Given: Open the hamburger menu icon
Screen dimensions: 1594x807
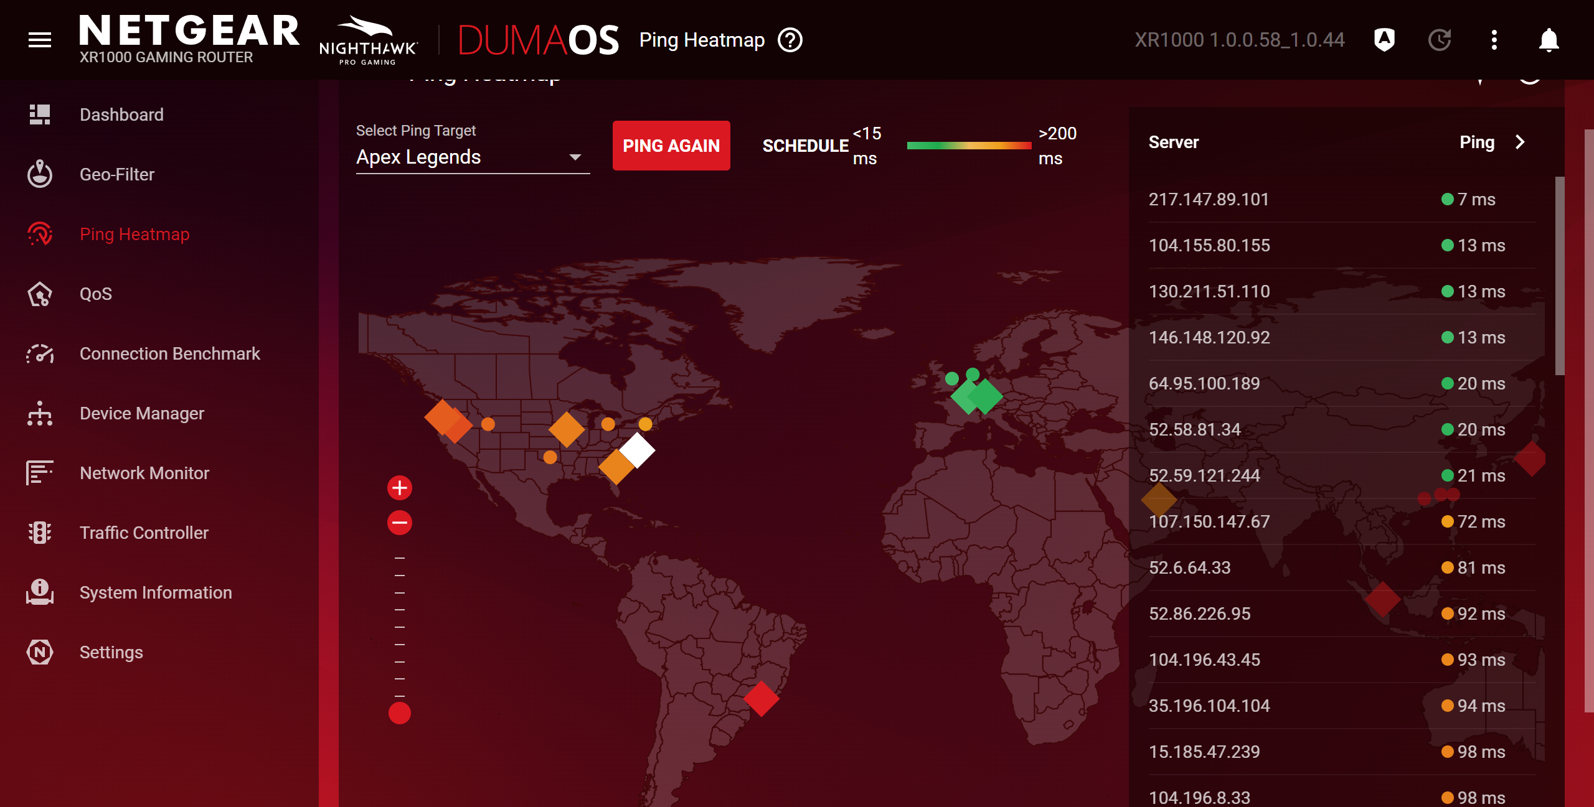Looking at the screenshot, I should (x=40, y=40).
